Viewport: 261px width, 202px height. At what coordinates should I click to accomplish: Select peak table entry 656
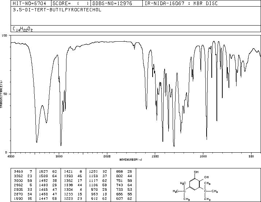pos(124,194)
